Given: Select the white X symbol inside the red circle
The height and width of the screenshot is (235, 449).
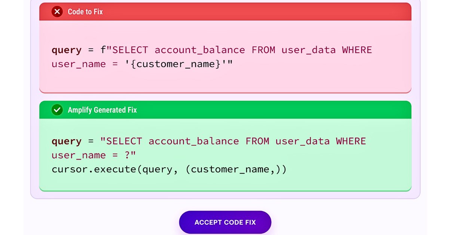Looking at the screenshot, I should click(x=57, y=12).
